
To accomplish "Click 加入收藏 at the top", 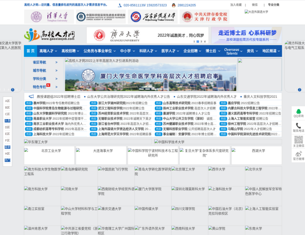I will pos(236,5).
